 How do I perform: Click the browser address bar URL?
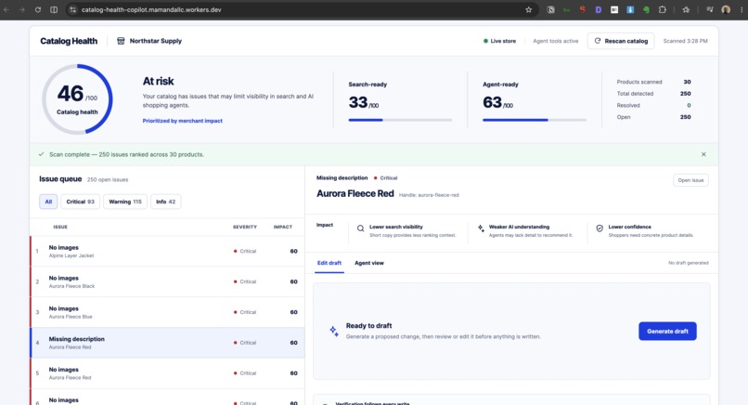(151, 9)
